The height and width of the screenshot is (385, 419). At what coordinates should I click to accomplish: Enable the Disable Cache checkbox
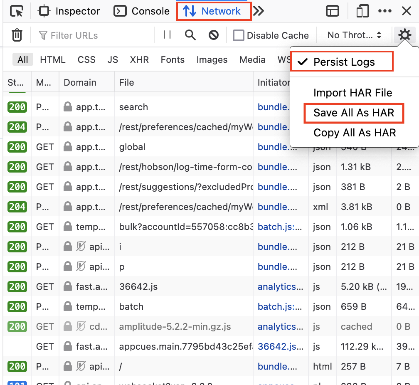click(239, 35)
